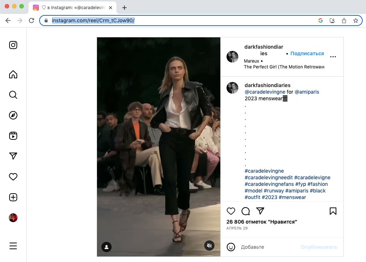Show tagged people on the reel
The width and height of the screenshot is (366, 262).
(107, 247)
